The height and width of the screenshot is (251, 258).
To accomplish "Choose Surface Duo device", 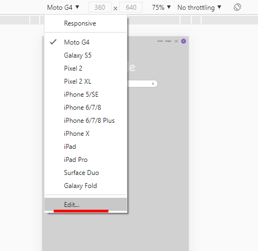I will 86,173.
